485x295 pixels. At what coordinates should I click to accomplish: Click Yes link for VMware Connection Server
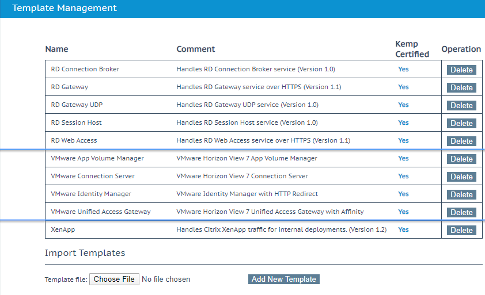tap(403, 176)
